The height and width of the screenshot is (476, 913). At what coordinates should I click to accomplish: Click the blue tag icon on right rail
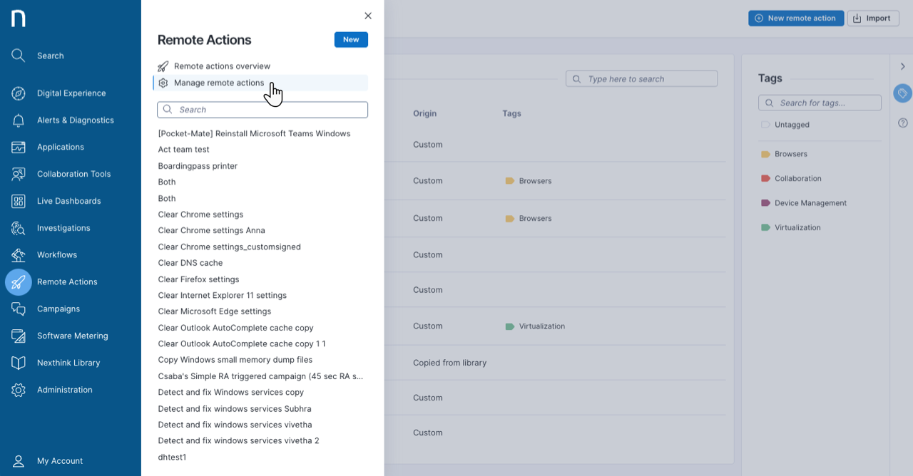click(902, 93)
